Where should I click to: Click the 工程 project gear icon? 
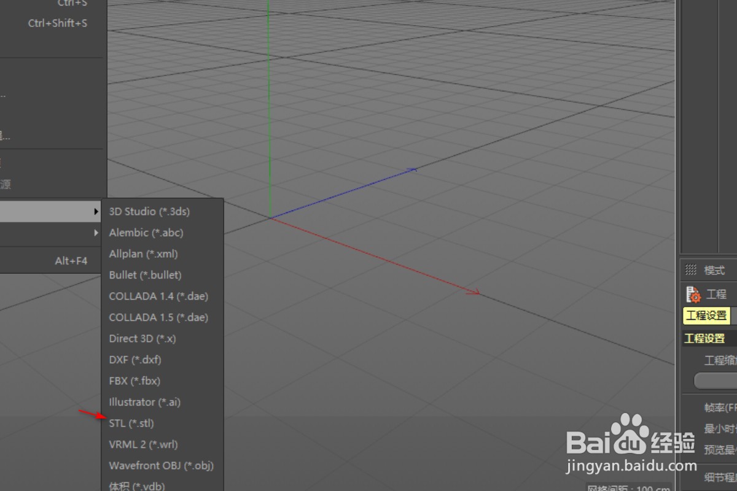click(693, 295)
